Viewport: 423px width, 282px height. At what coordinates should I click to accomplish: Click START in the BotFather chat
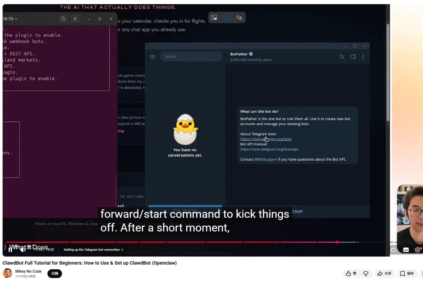click(297, 211)
